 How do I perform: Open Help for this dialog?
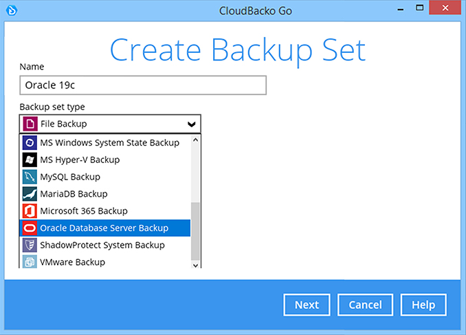click(423, 305)
